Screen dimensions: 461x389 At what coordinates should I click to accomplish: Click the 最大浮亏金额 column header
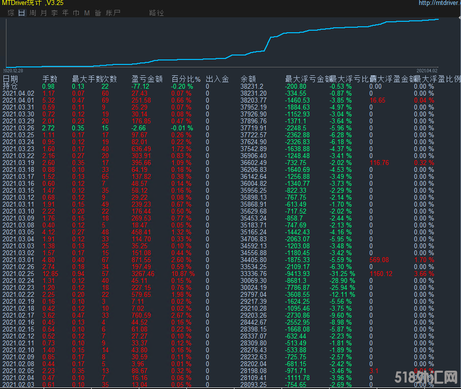[308, 79]
